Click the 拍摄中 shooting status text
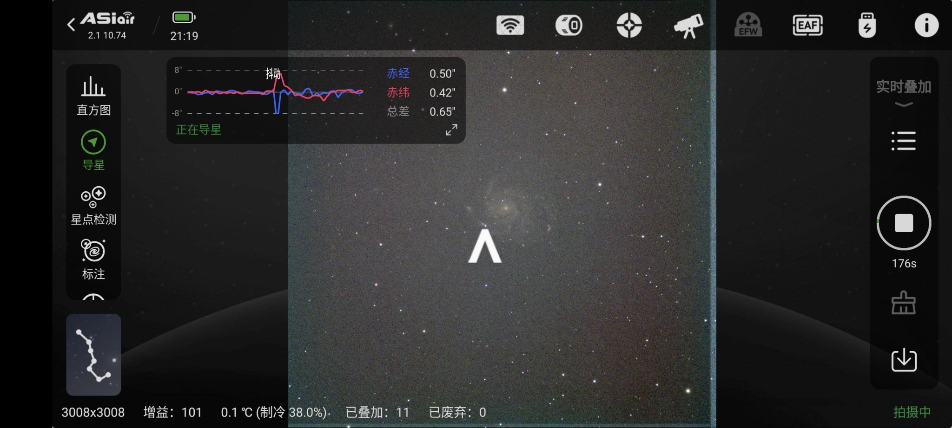Screen dimensions: 952x428 [x=912, y=412]
